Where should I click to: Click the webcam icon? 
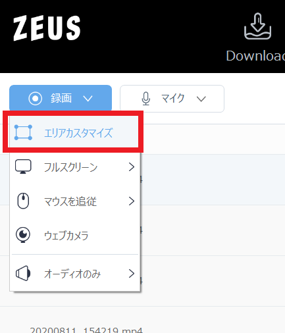23,235
